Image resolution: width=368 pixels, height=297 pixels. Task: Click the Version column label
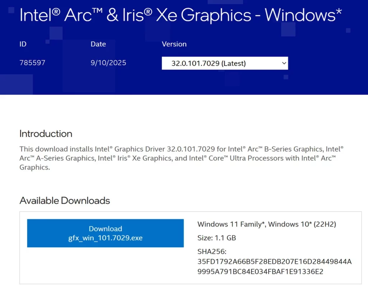(x=174, y=44)
